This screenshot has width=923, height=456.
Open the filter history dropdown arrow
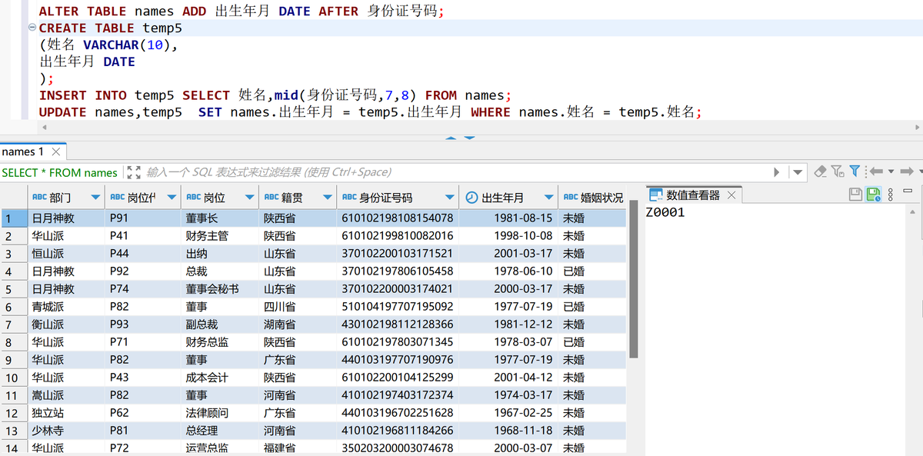pyautogui.click(x=797, y=172)
